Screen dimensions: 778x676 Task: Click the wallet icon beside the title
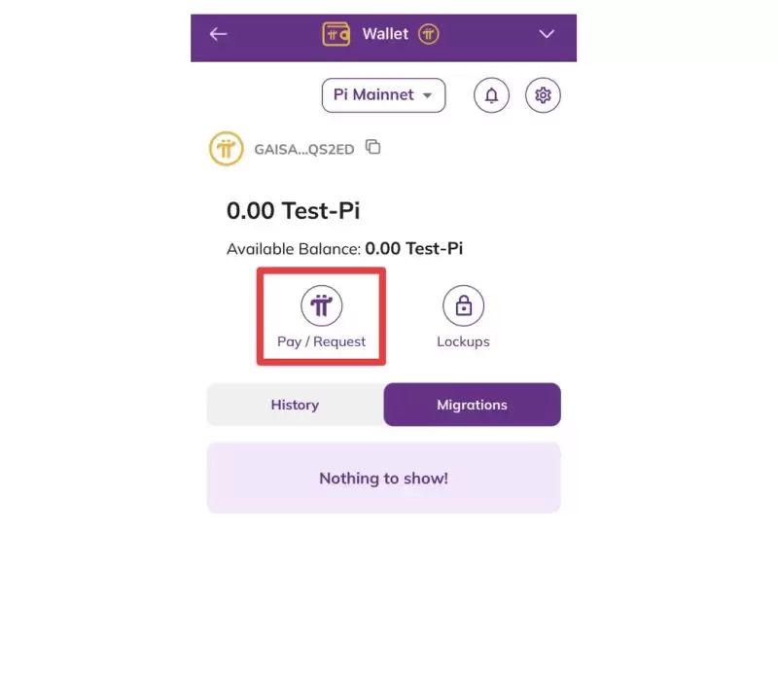point(336,34)
